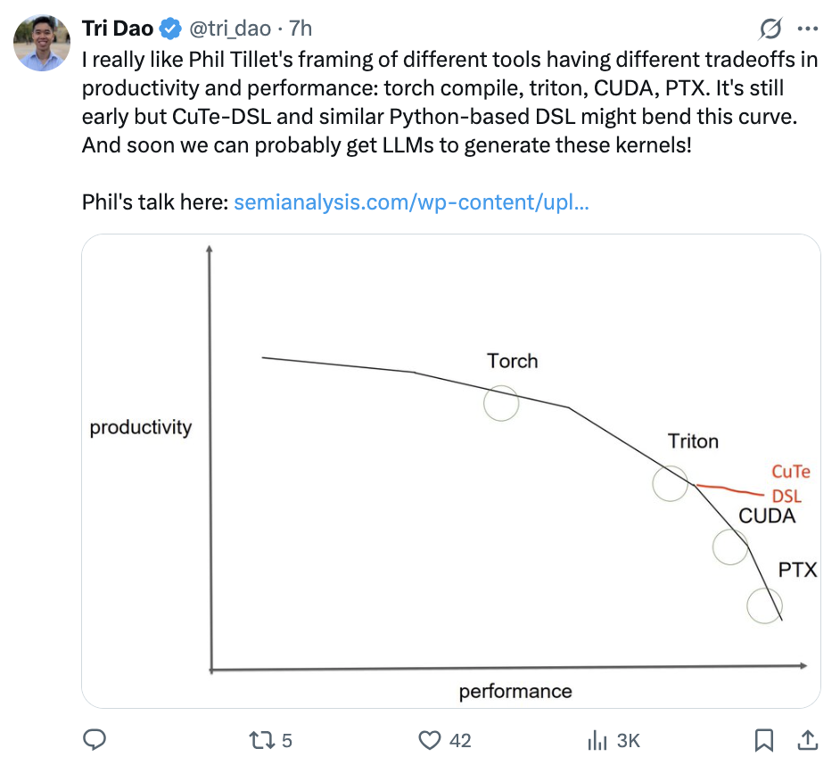Toggle the bookmark icon

764,740
